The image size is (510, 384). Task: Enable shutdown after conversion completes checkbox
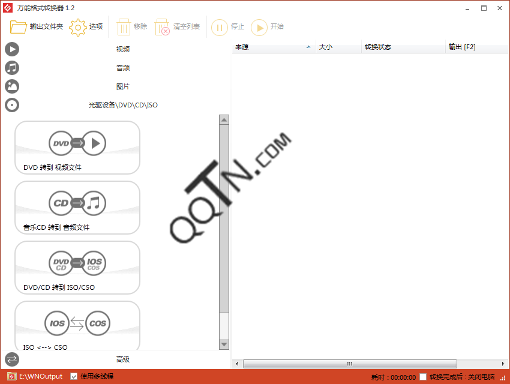coord(424,377)
